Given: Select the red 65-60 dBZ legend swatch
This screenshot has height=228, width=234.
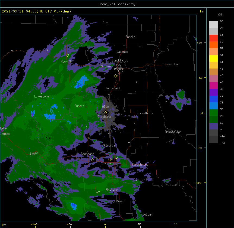Looking at the screenshot, I should point(213,38).
